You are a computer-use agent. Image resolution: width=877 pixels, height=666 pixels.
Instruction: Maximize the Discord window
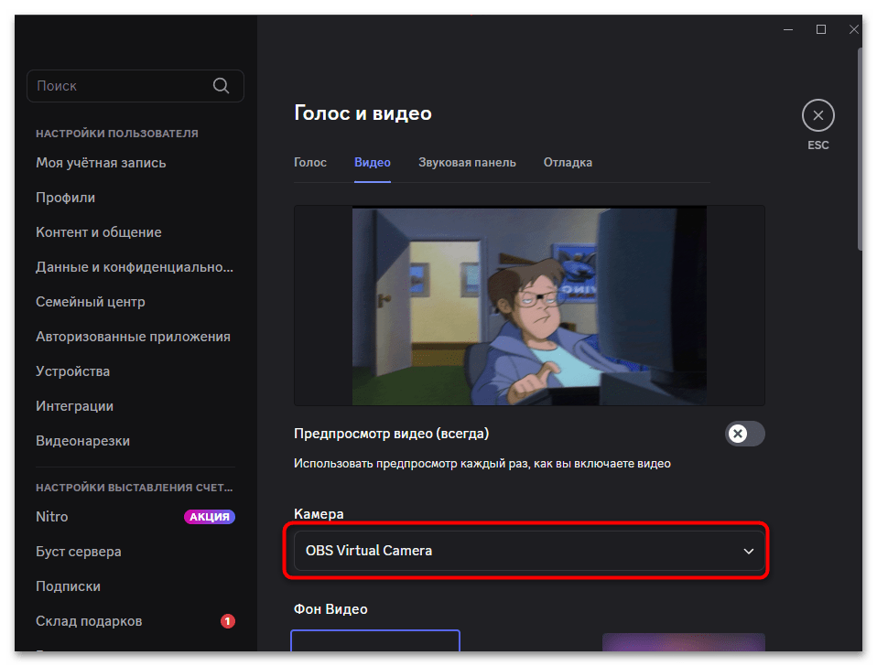[x=820, y=29]
